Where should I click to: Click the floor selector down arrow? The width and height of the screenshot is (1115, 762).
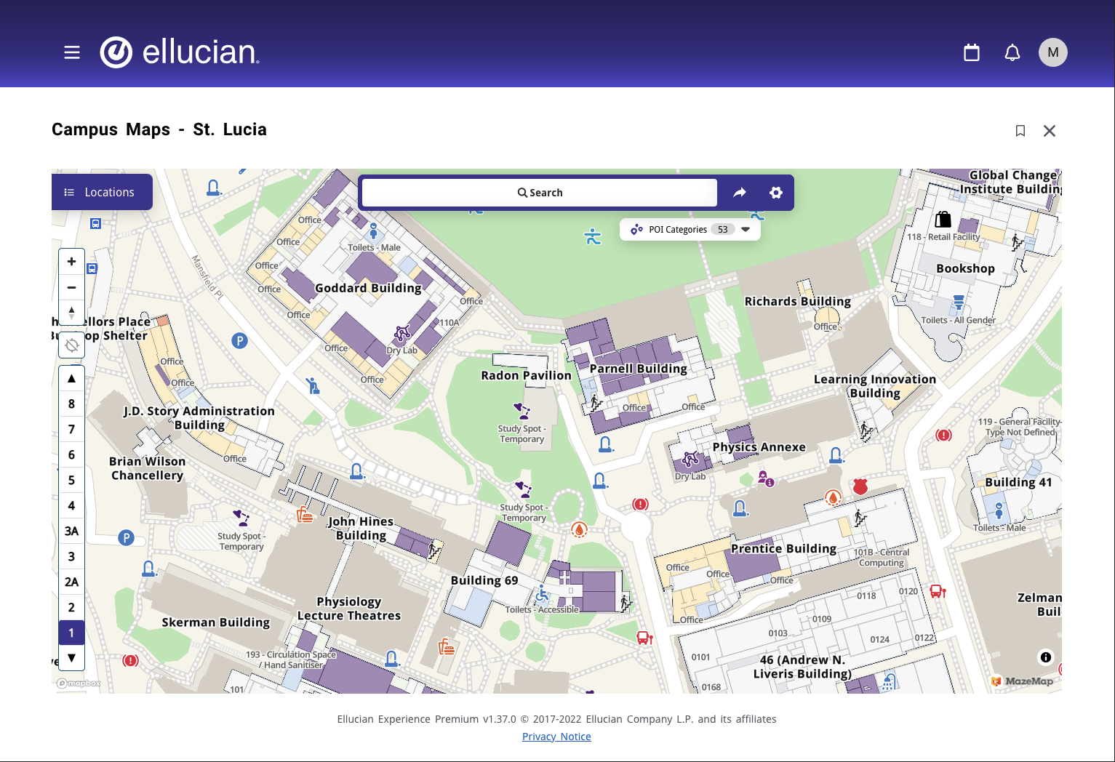coord(71,657)
